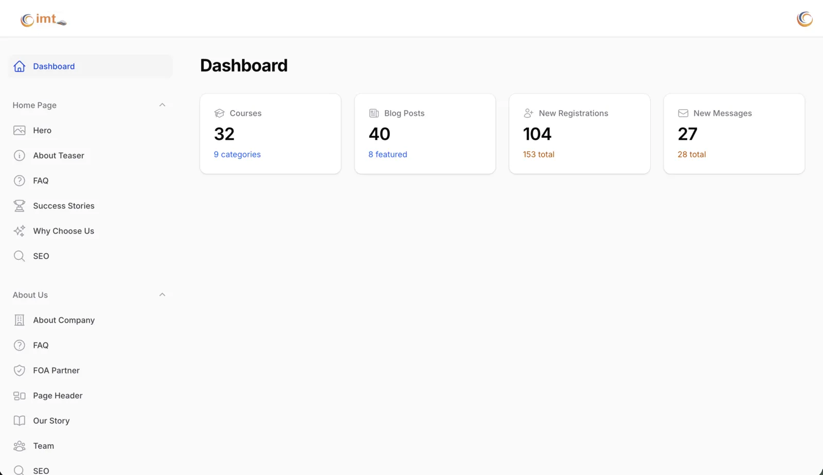Open Hero in the sidebar
Image resolution: width=823 pixels, height=475 pixels.
[x=91, y=131]
